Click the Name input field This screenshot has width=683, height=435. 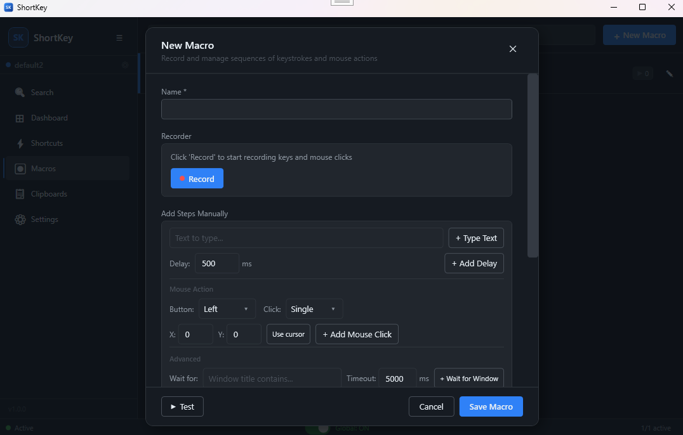click(336, 109)
